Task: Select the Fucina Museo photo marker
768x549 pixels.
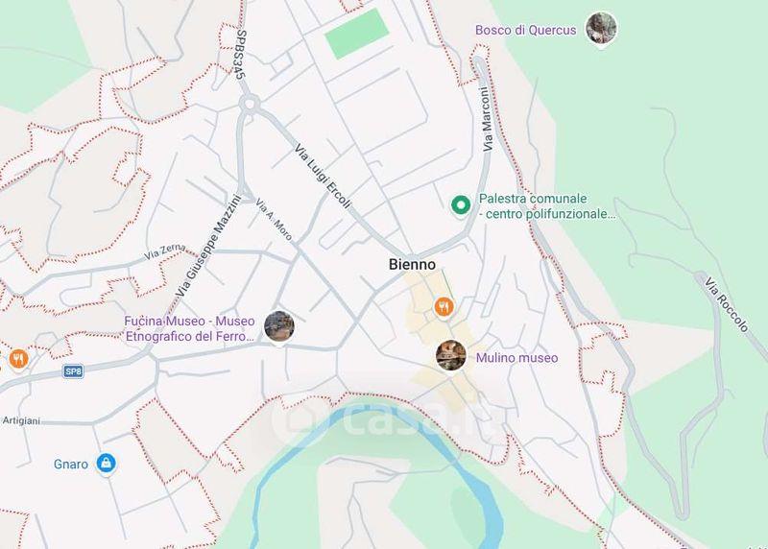Action: point(279,326)
